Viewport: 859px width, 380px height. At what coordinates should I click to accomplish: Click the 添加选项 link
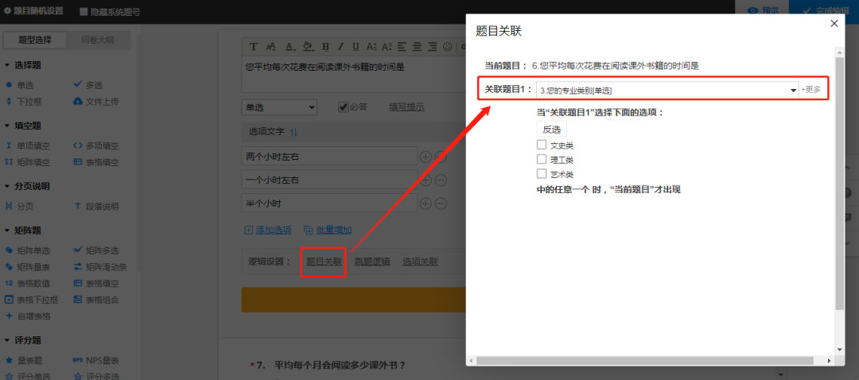click(268, 230)
